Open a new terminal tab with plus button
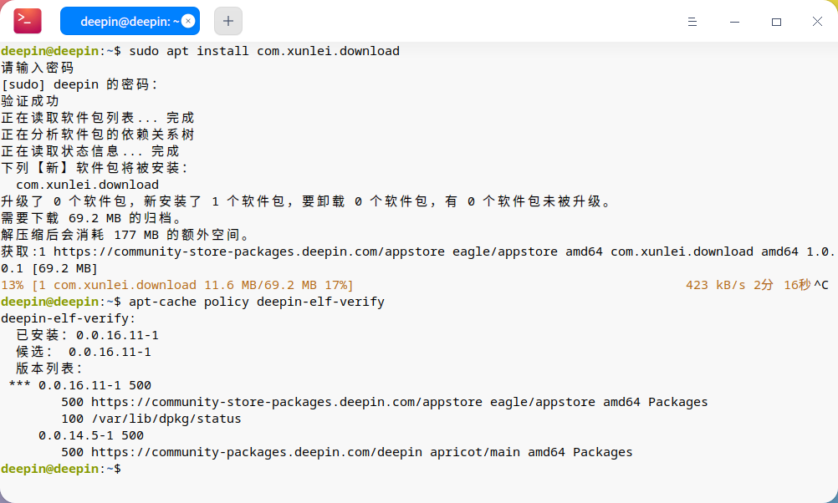The height and width of the screenshot is (503, 838). point(228,21)
